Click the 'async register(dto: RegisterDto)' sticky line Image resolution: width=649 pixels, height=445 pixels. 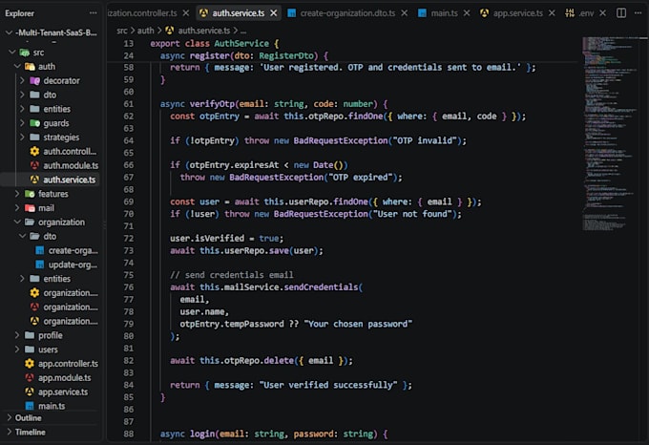pyautogui.click(x=244, y=55)
